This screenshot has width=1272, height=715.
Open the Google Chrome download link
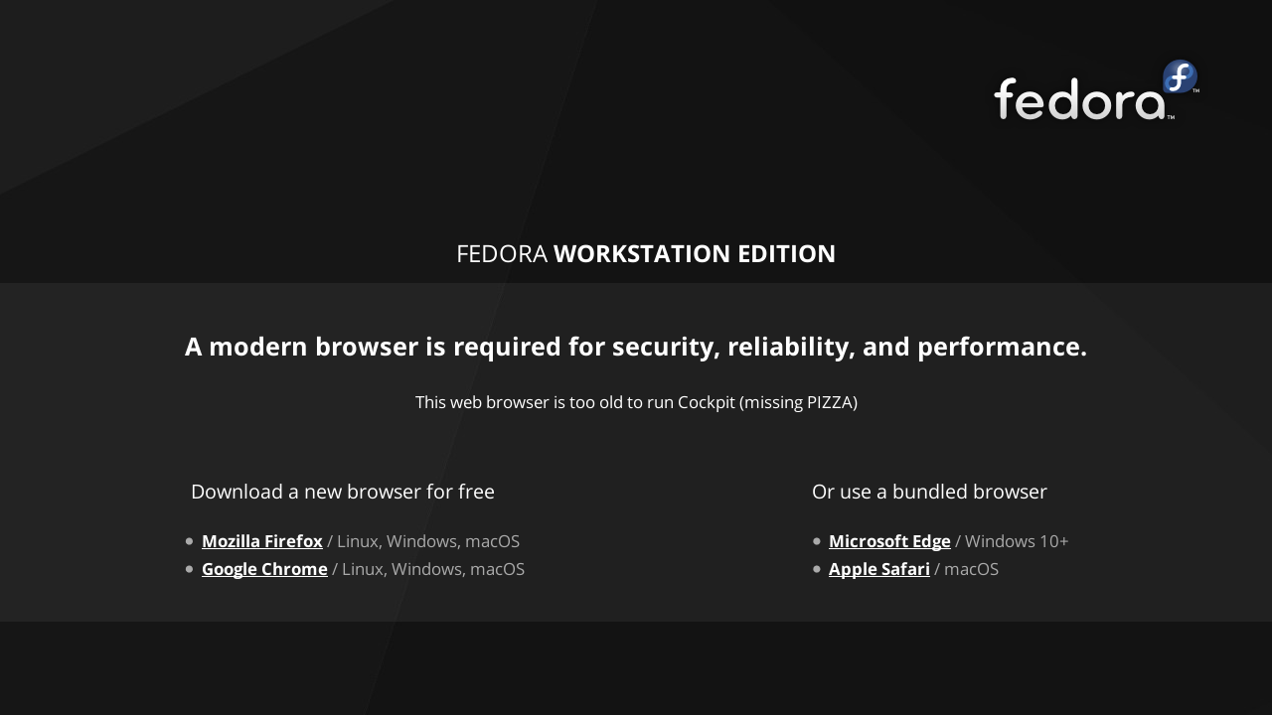(x=264, y=569)
